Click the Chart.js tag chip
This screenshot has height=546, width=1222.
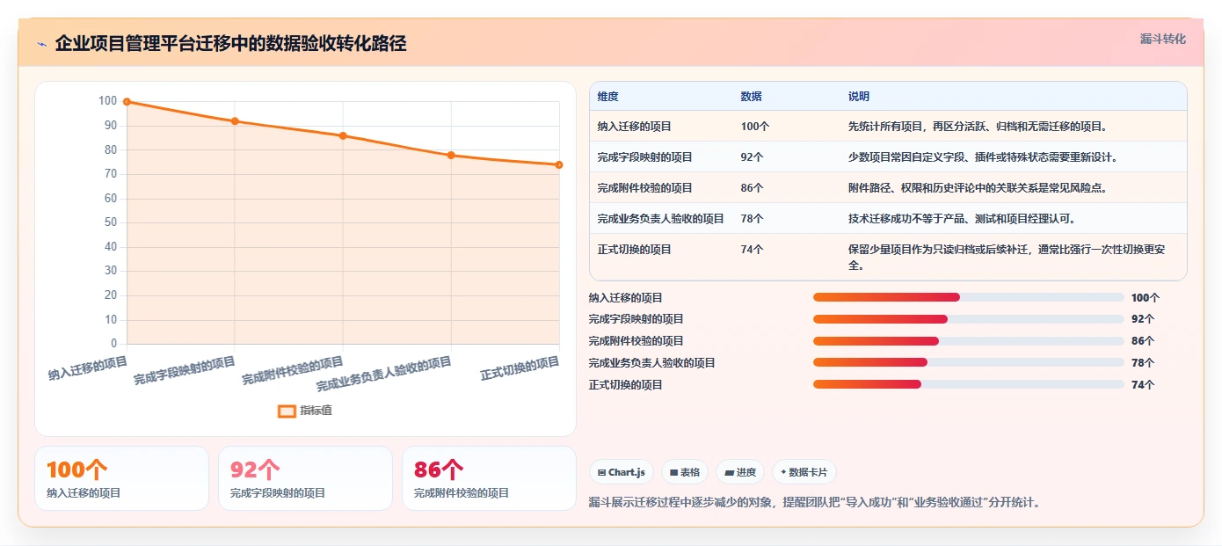622,472
